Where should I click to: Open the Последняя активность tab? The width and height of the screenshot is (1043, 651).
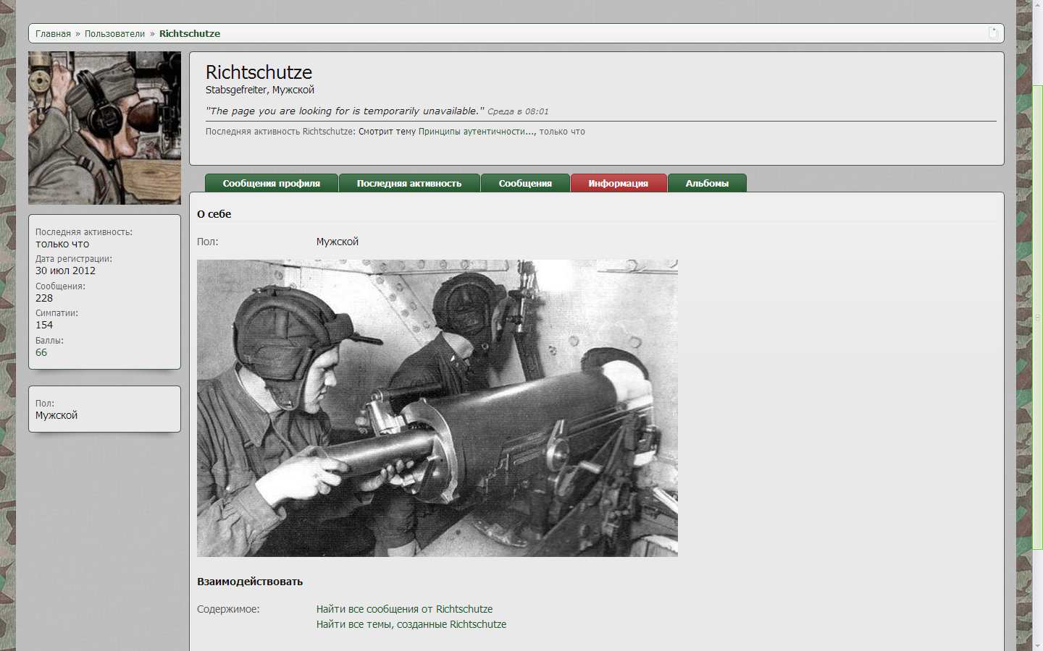tap(409, 184)
